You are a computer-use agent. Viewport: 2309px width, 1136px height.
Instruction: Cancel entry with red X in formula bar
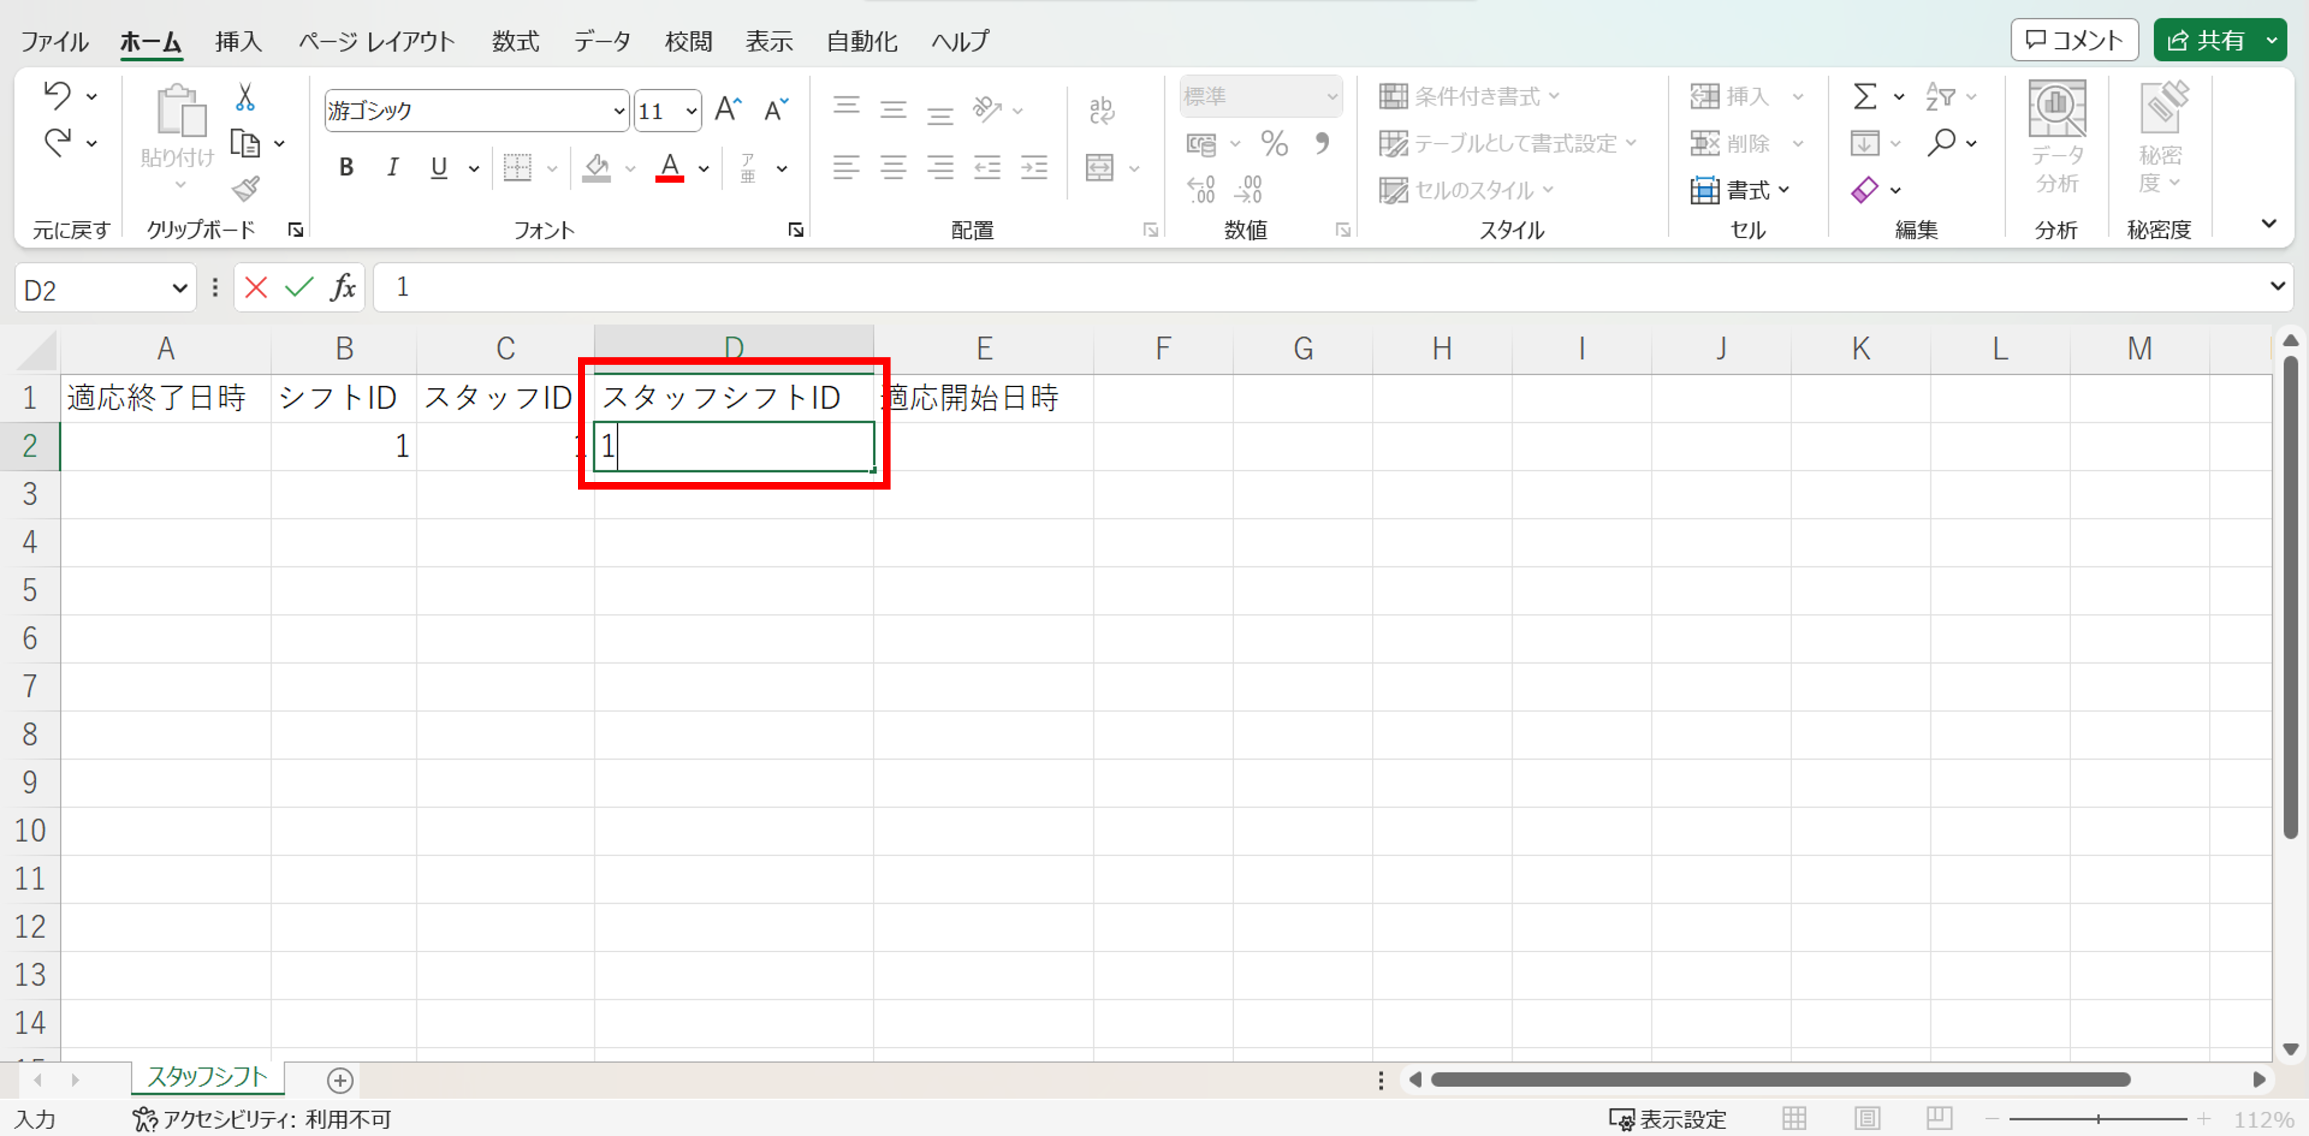click(257, 288)
